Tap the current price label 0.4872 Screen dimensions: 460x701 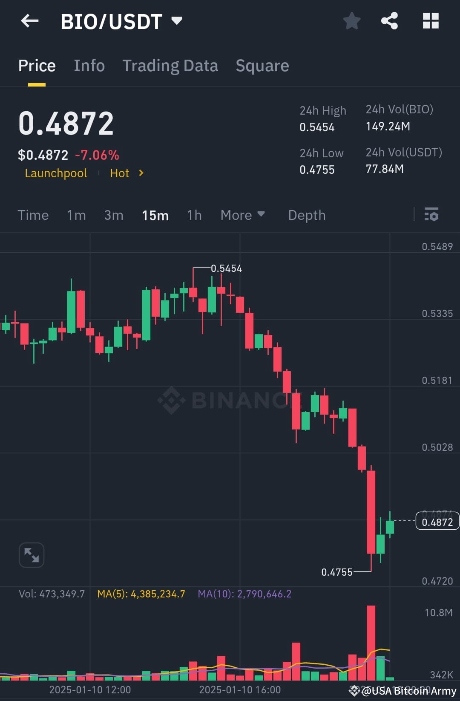(437, 521)
